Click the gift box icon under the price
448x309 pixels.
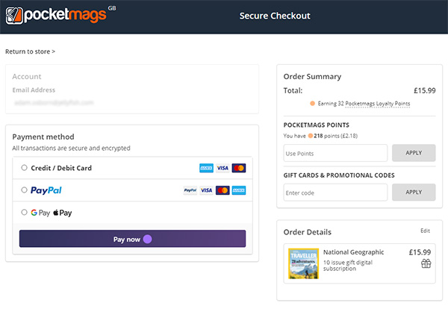(x=426, y=263)
